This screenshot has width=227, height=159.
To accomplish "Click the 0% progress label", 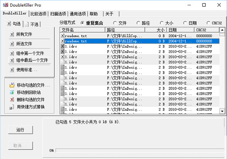I will click(51, 150).
